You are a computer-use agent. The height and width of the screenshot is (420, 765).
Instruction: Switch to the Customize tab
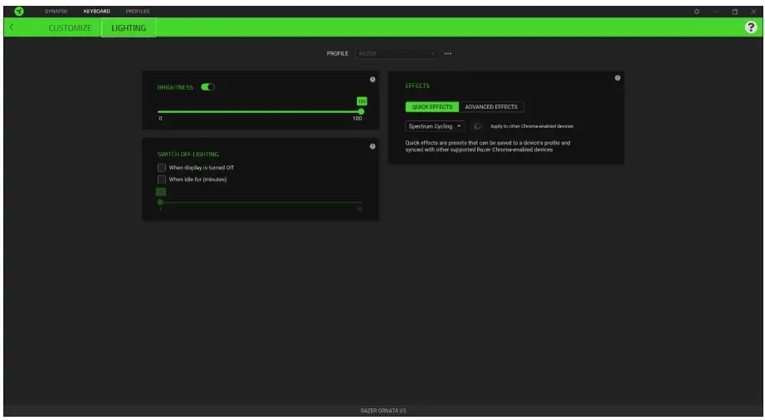pyautogui.click(x=70, y=27)
